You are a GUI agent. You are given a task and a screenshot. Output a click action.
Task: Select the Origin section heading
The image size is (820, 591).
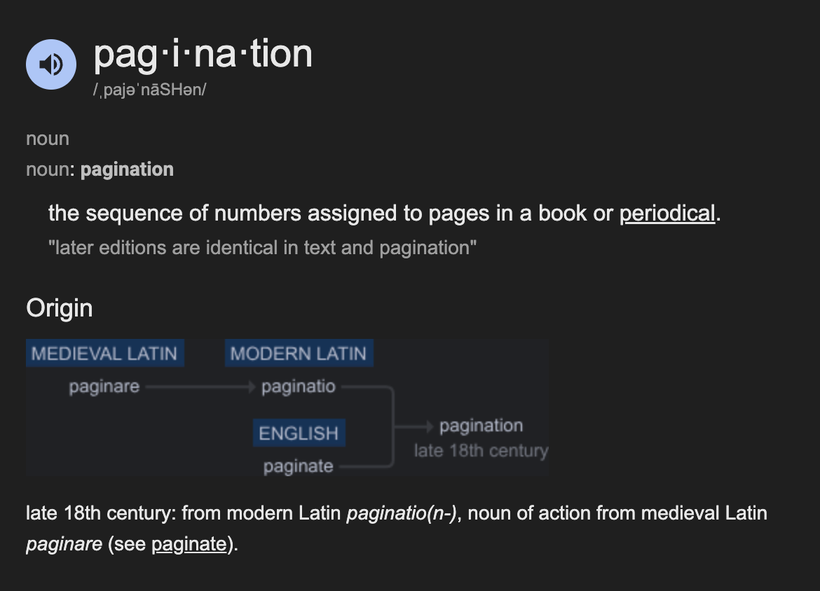[59, 307]
